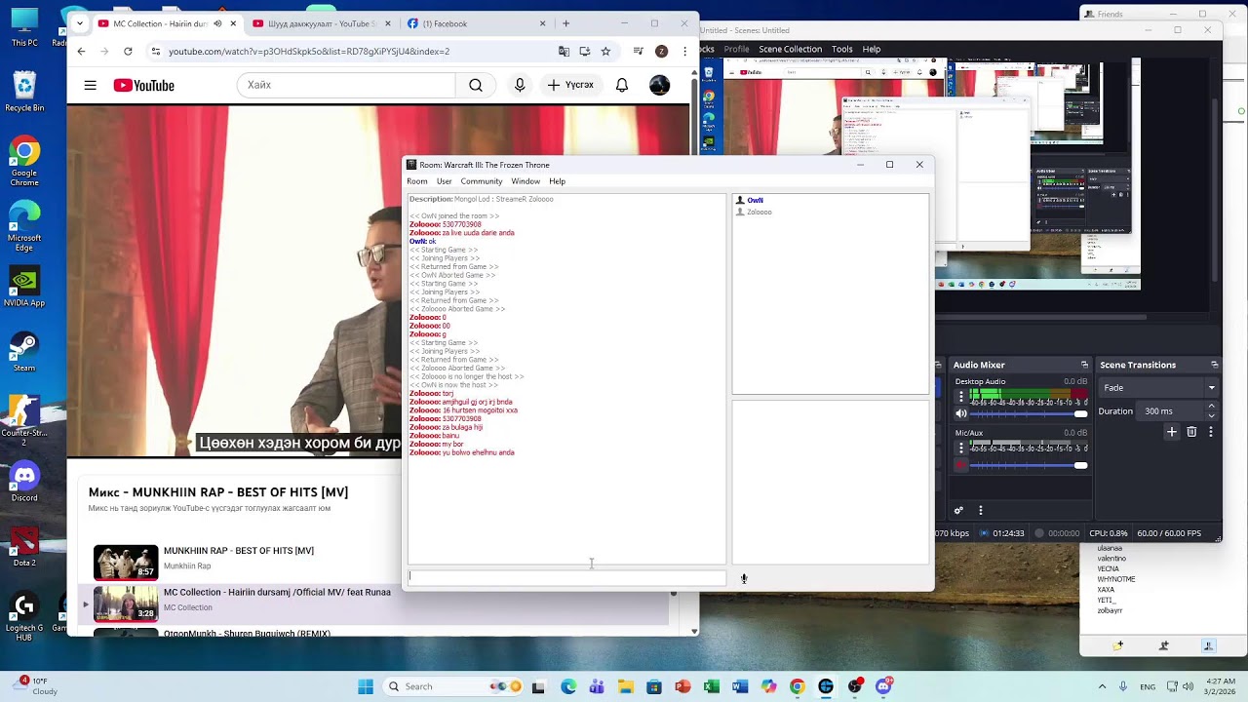Viewport: 1248px width, 702px height.
Task: Open Desktop Audio three-dot options menu
Action: tap(961, 397)
